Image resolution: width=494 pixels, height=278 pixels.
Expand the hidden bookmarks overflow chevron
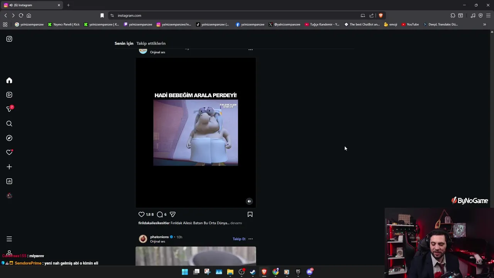(485, 24)
